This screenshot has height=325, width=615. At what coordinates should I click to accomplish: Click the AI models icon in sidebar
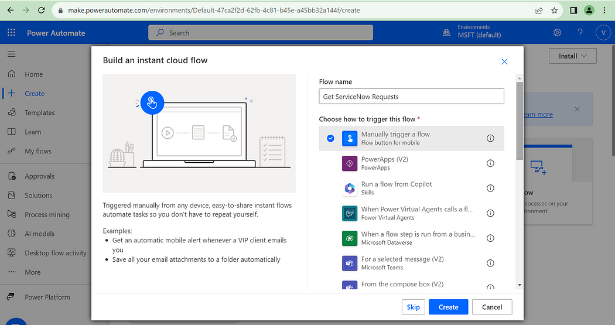point(12,233)
